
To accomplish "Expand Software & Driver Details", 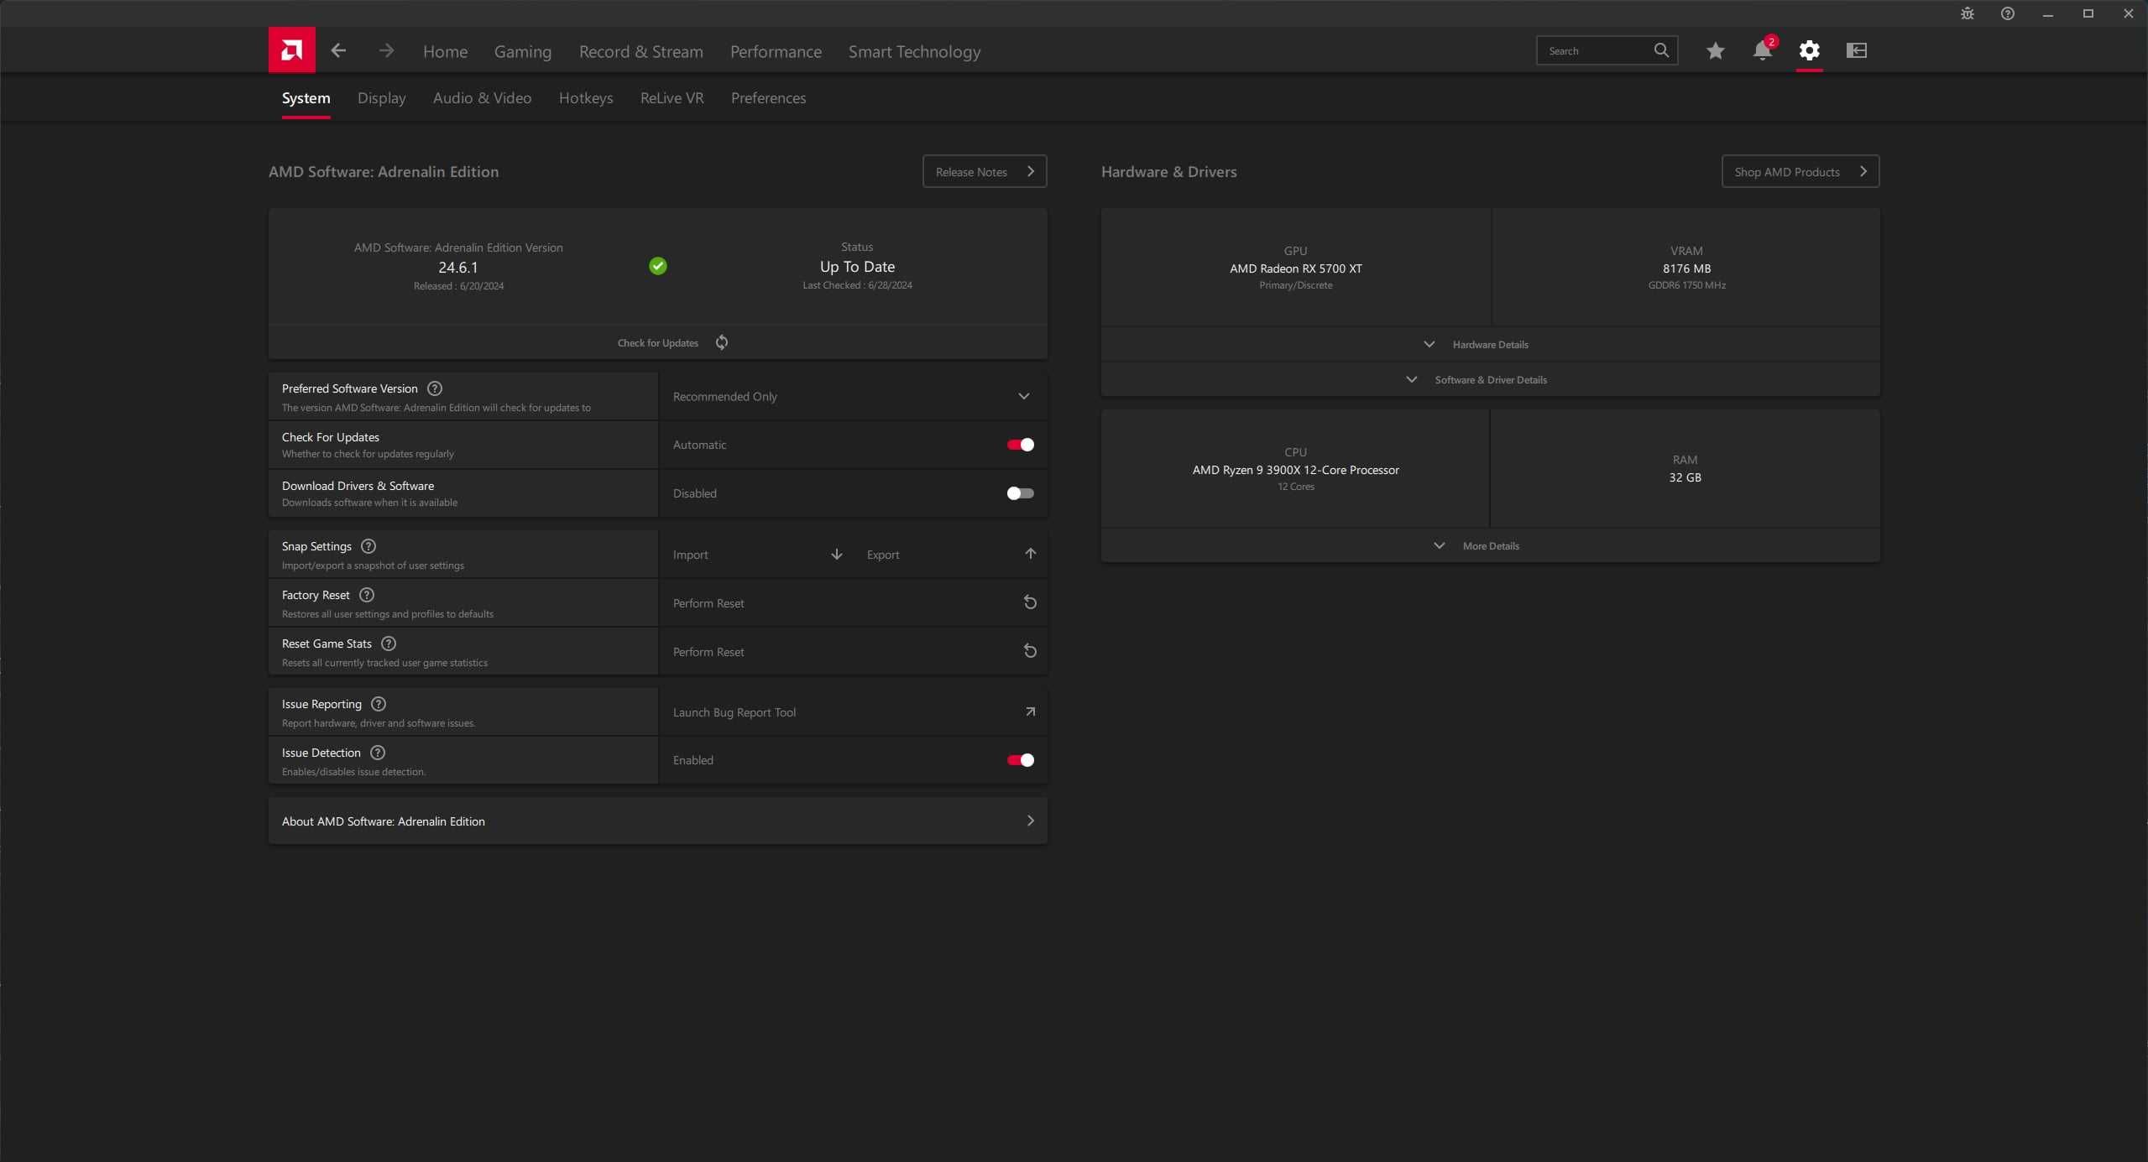I will pos(1490,380).
